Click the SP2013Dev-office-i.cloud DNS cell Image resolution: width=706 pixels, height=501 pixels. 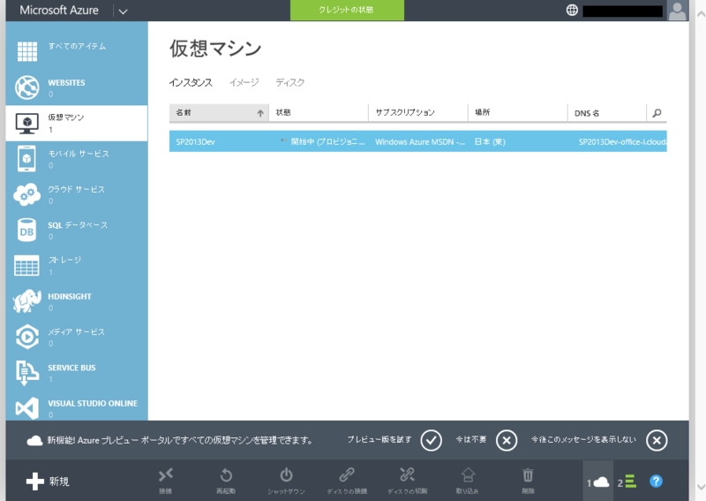(622, 141)
